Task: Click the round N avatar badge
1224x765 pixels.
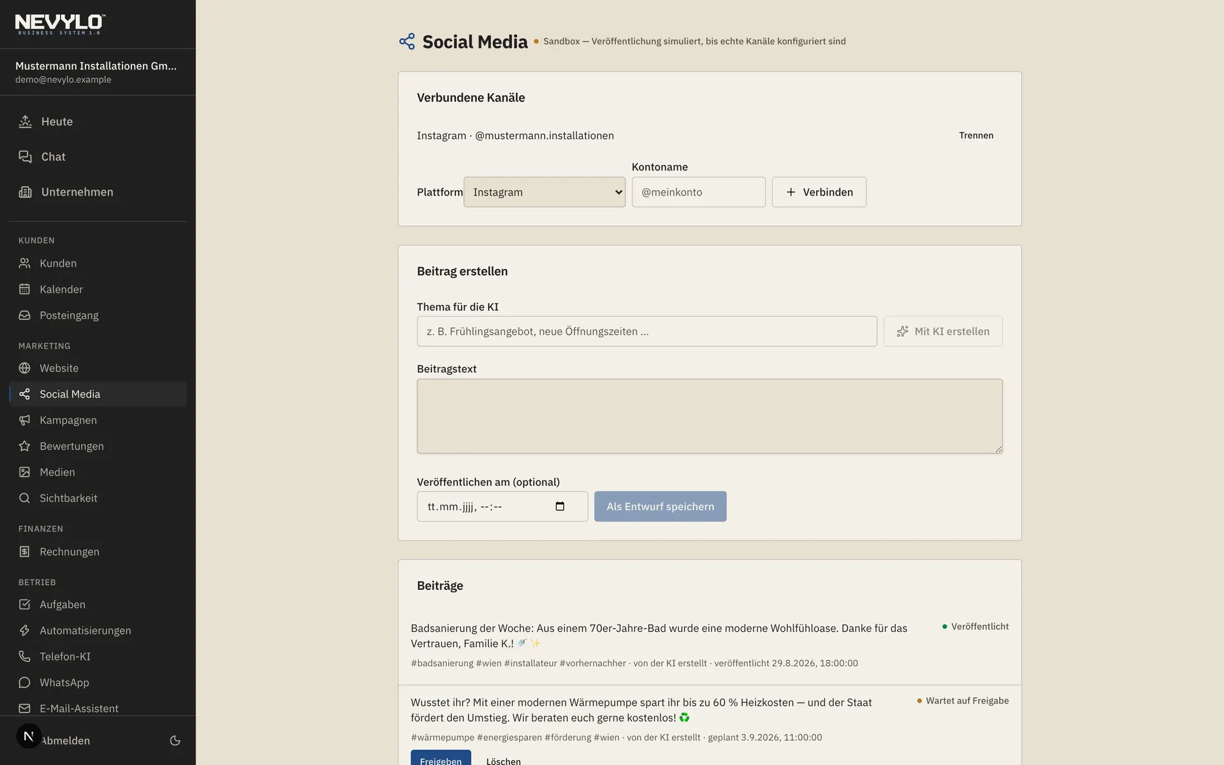Action: pos(29,736)
